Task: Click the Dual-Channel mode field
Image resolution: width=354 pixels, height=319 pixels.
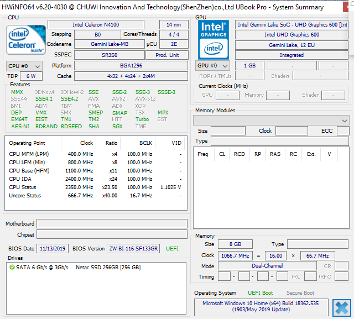Action: click(267, 266)
